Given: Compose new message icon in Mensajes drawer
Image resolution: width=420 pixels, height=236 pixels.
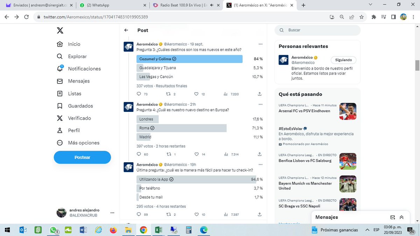Looking at the screenshot, I should pyautogui.click(x=393, y=217).
